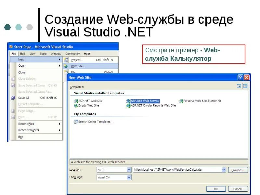Click the dialog Help question-mark button
Image resolution: width=260 pixels, height=195 pixels.
click(240, 77)
